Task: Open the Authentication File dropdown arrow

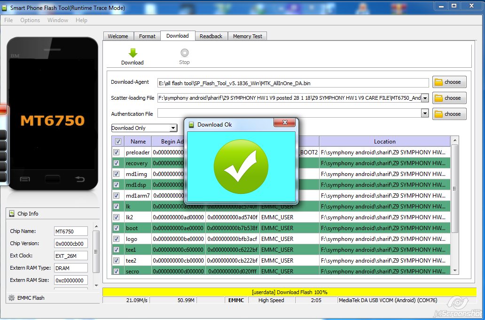Action: click(x=424, y=113)
